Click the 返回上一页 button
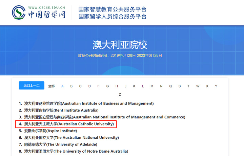Viewport: 244px width, 156px height. tap(32, 85)
